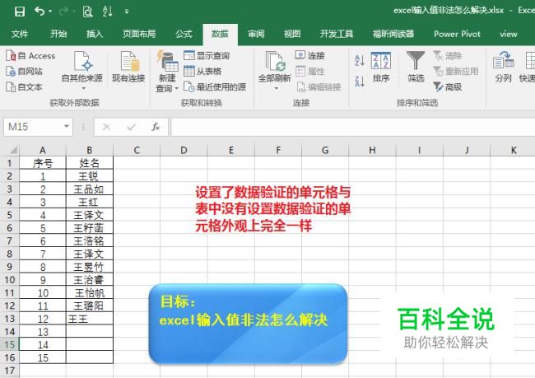Open the 自其他来源 dropdown button

(82, 71)
